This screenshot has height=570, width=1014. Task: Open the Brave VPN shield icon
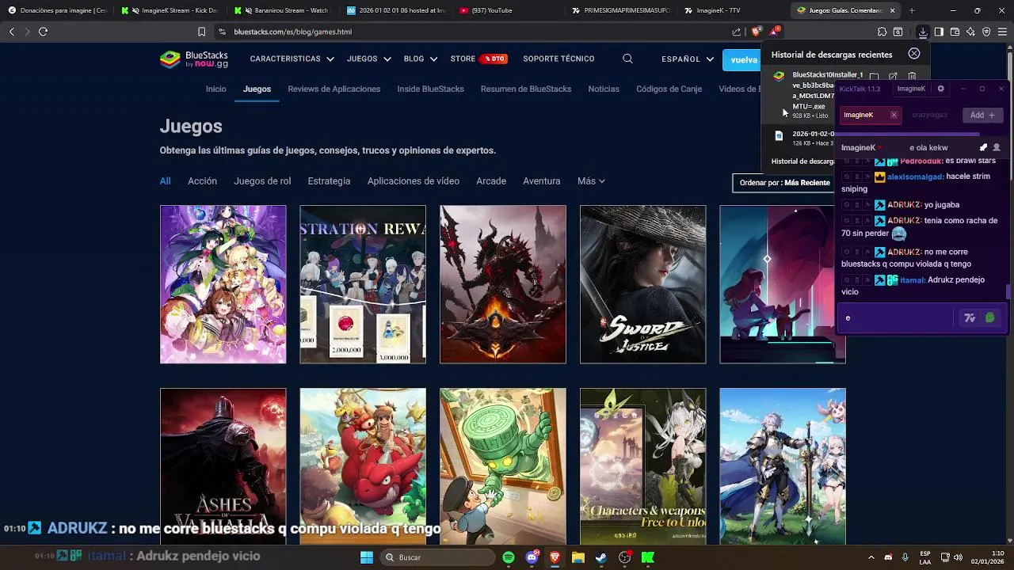click(986, 32)
